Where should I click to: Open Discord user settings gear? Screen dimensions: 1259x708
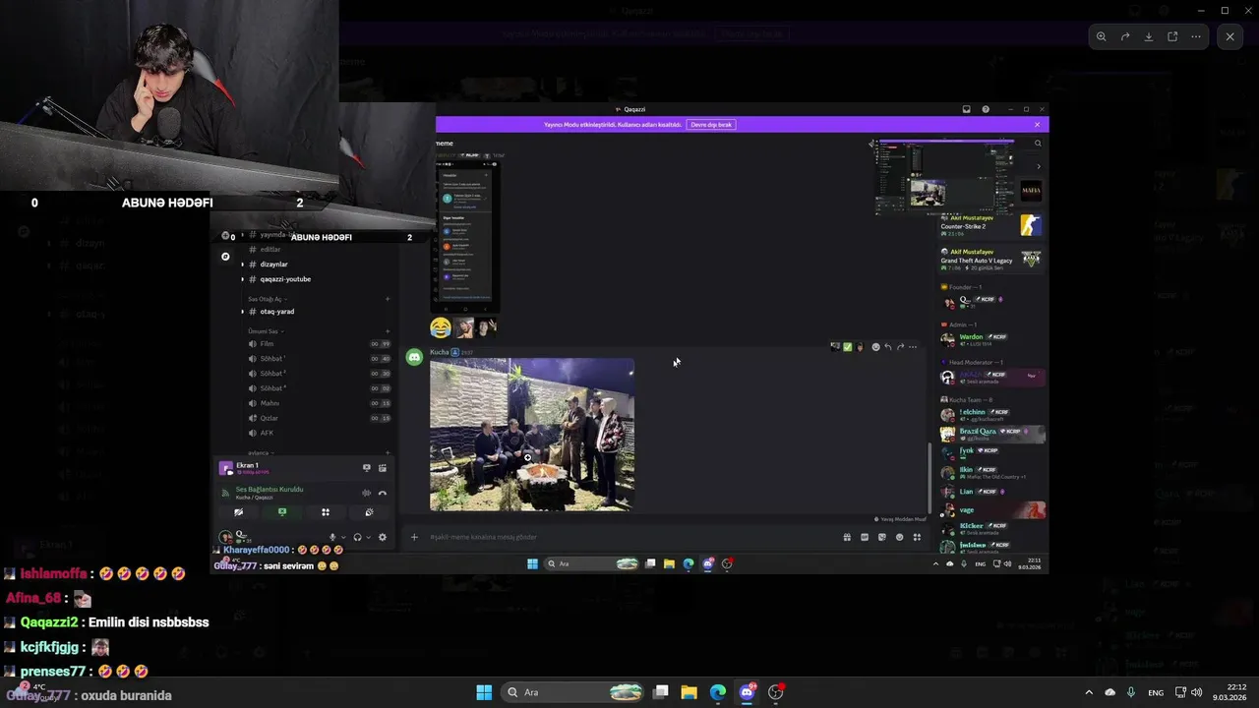coord(383,537)
